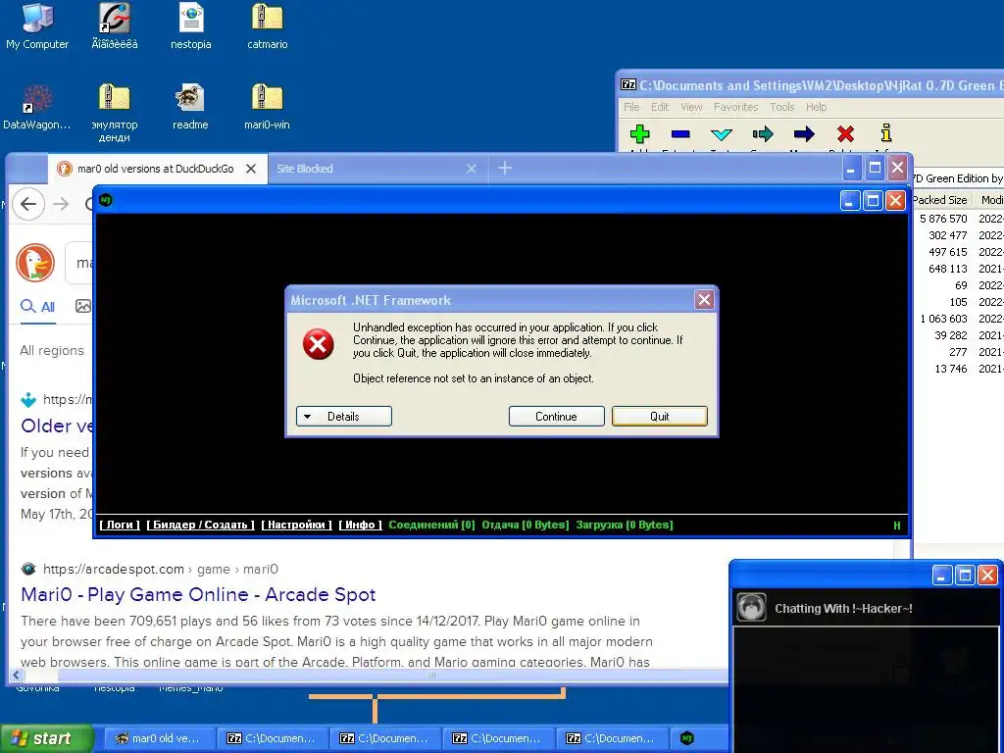1004x753 pixels.
Task: Close the Site Blocked tab
Action: click(472, 169)
